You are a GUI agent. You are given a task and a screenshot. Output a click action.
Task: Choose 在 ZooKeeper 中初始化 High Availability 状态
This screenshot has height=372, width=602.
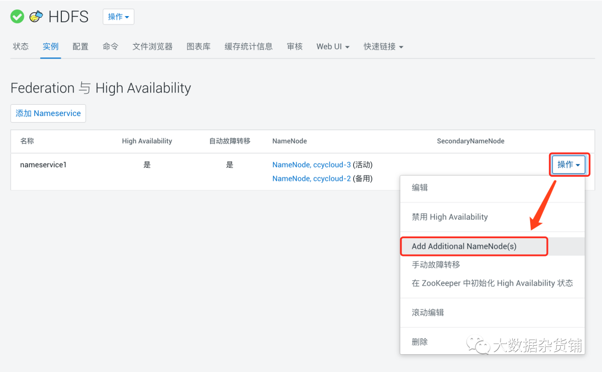click(x=492, y=283)
